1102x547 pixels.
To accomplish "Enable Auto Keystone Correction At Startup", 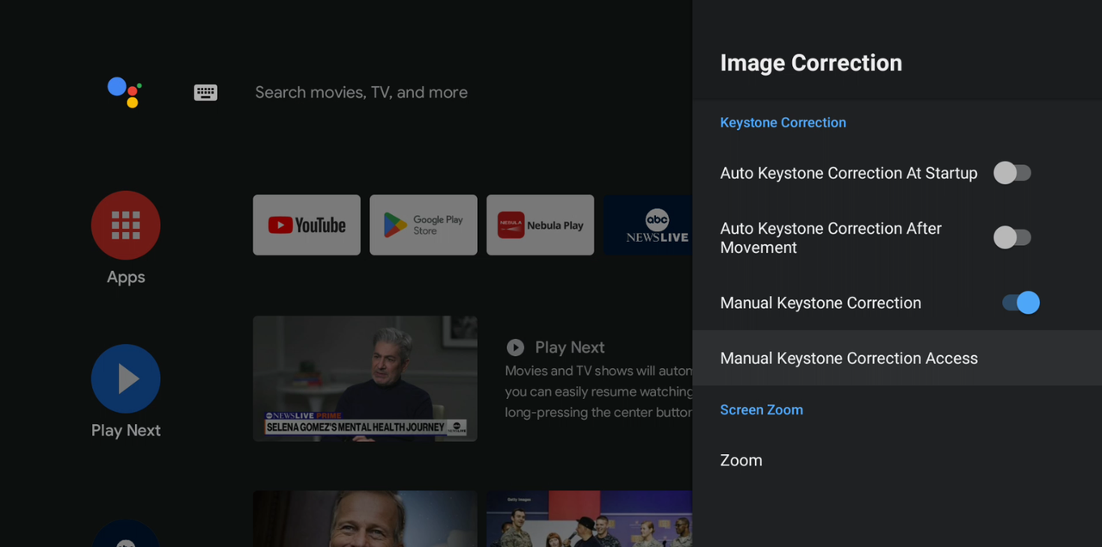I will click(x=1012, y=173).
